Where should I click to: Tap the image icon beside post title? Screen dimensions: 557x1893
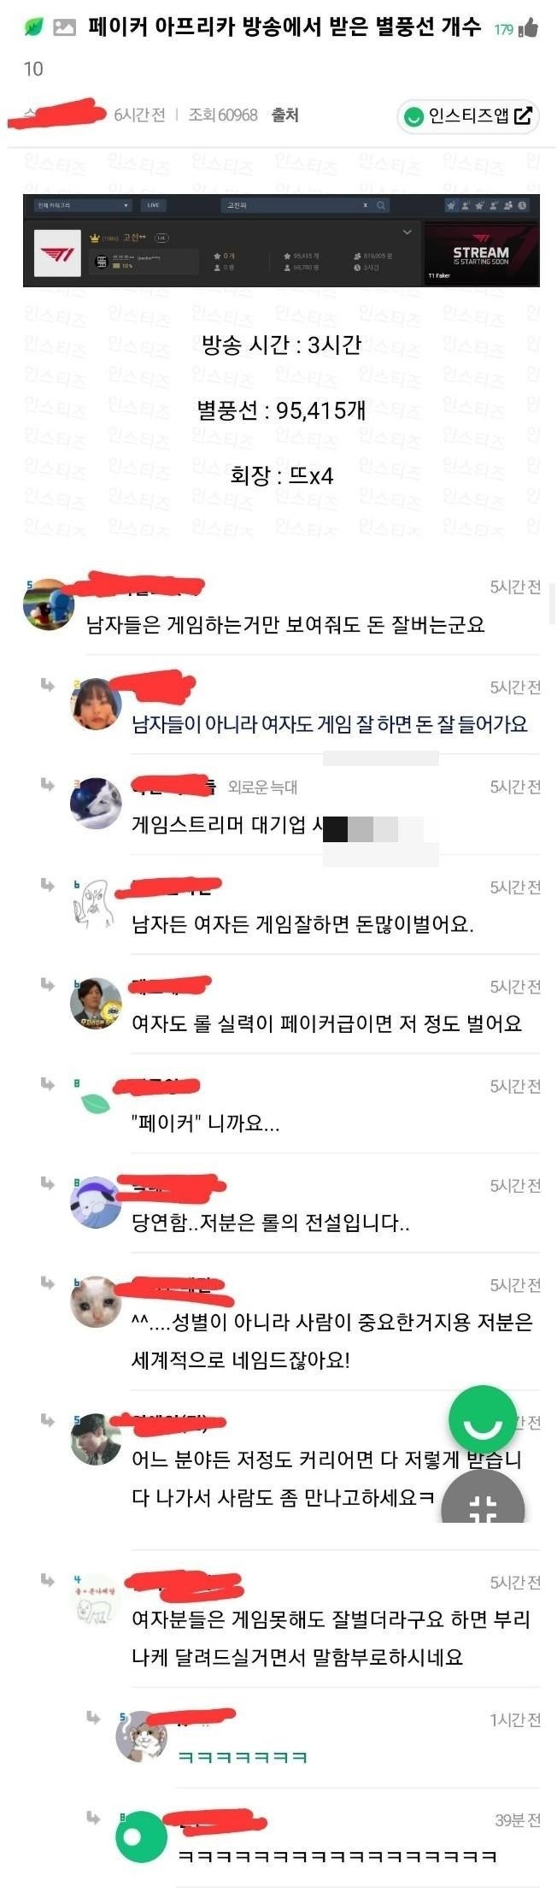[x=64, y=27]
